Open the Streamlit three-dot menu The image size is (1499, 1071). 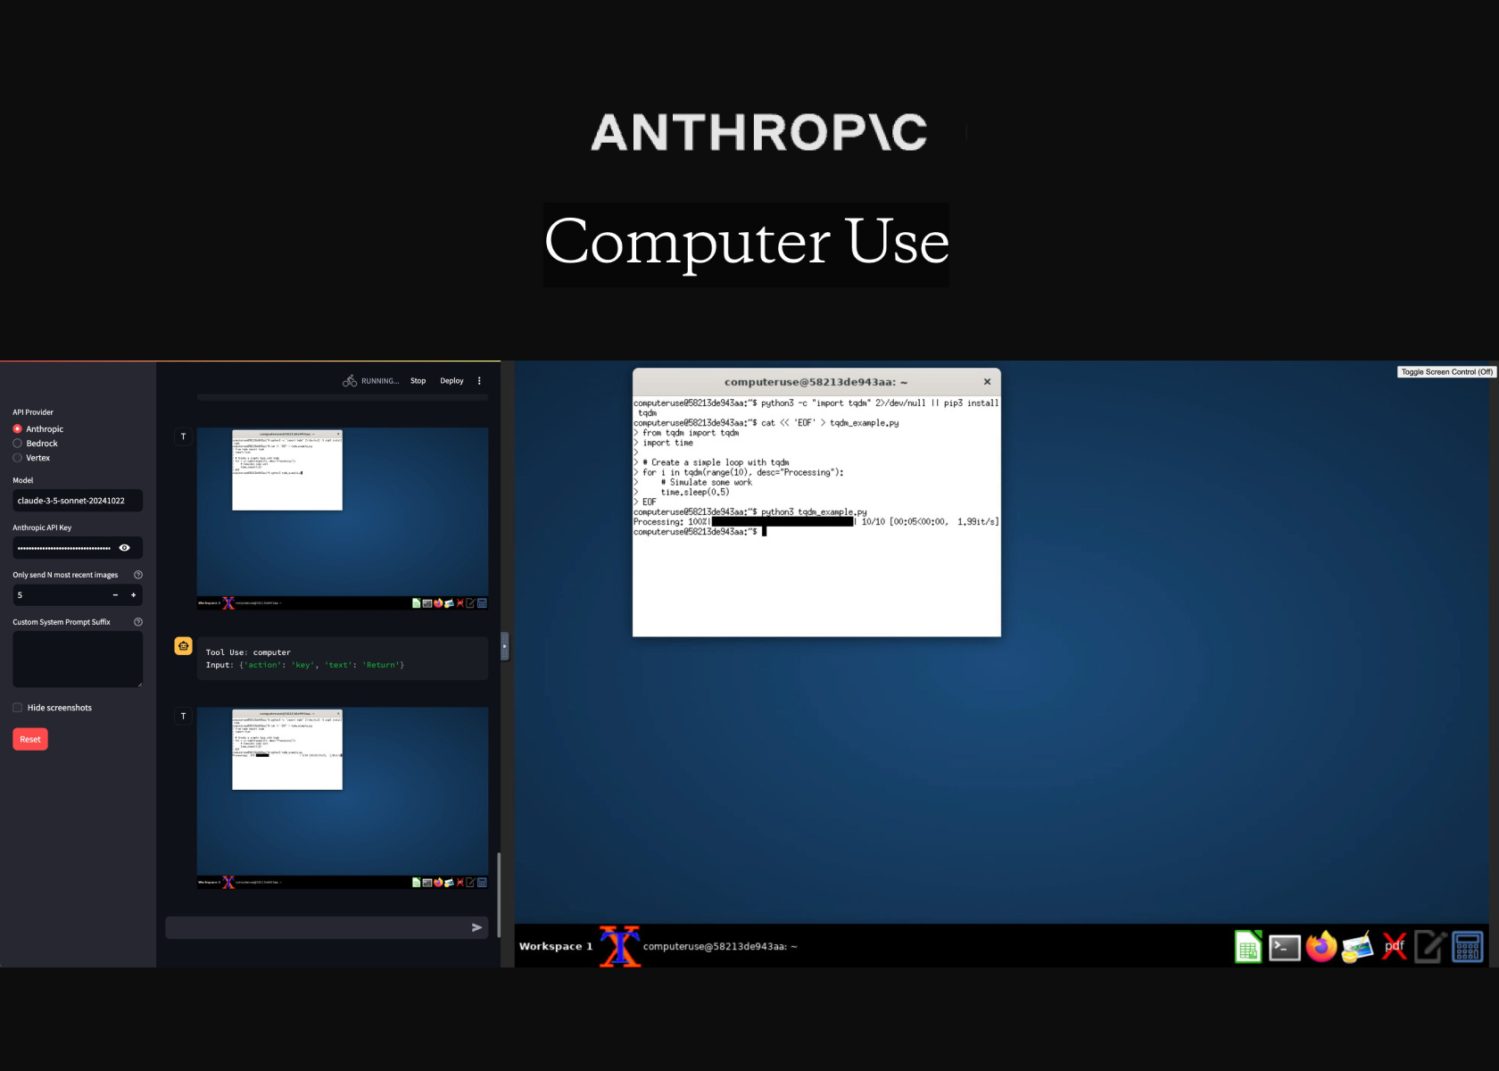479,380
